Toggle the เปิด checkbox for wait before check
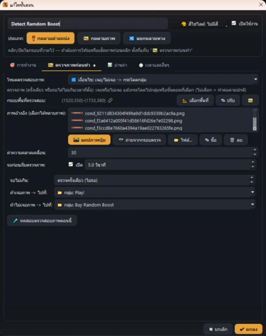Image resolution: width=266 pixels, height=336 pixels. (71, 164)
